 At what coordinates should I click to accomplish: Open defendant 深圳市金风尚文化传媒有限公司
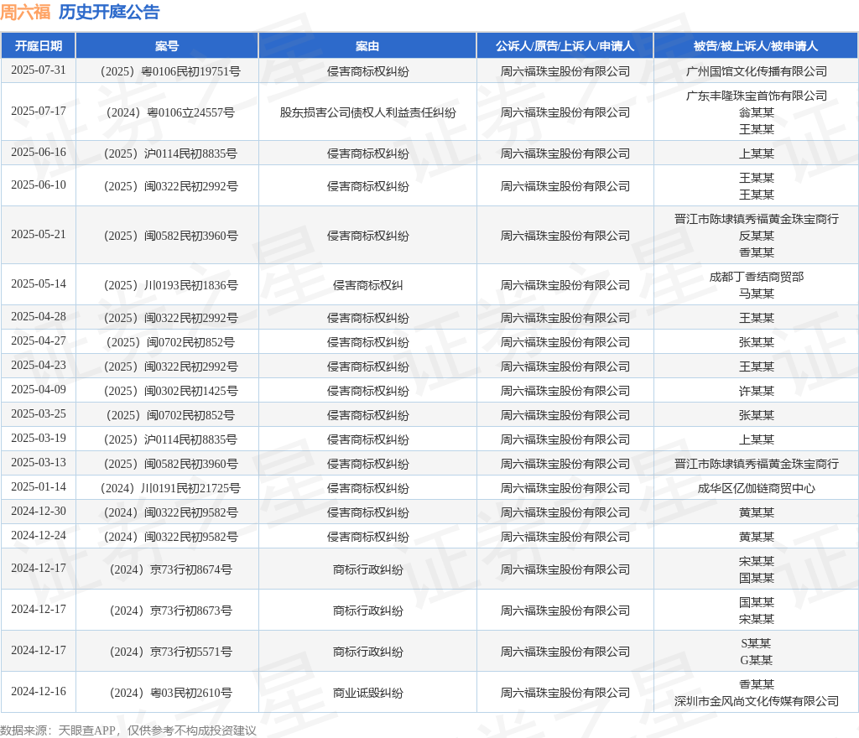pos(756,701)
